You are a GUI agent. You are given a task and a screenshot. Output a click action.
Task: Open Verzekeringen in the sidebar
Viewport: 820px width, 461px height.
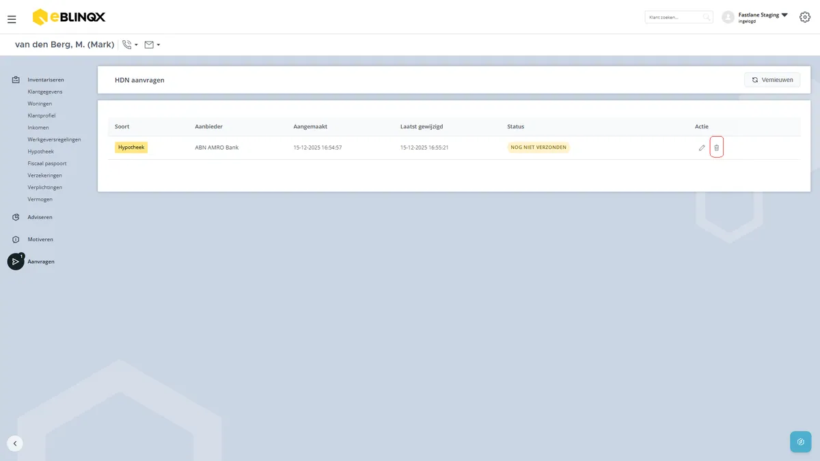pyautogui.click(x=45, y=176)
